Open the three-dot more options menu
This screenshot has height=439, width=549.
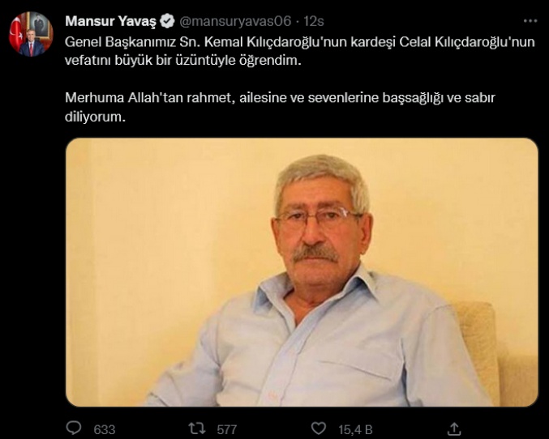pos(530,21)
